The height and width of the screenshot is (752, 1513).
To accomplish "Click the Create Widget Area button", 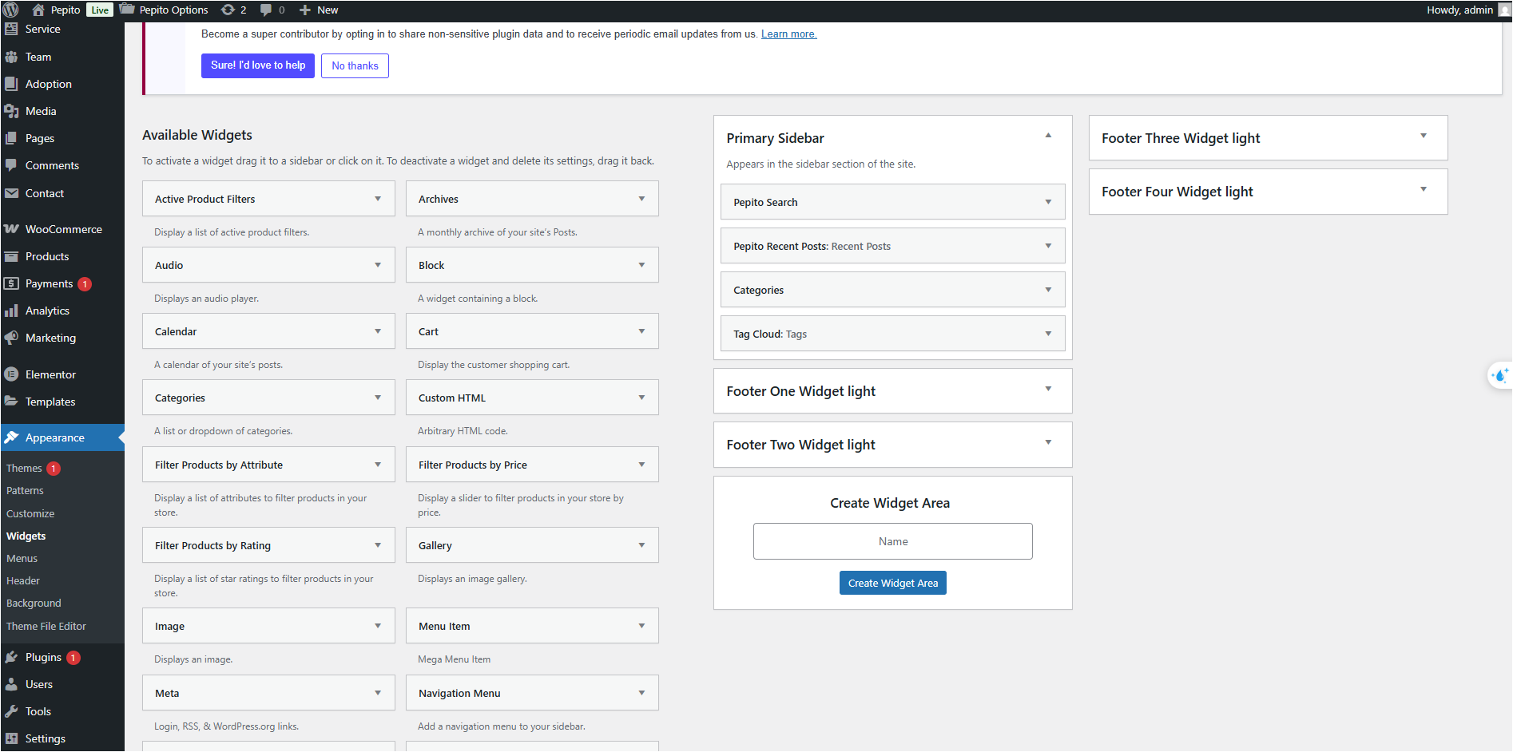I will [893, 583].
